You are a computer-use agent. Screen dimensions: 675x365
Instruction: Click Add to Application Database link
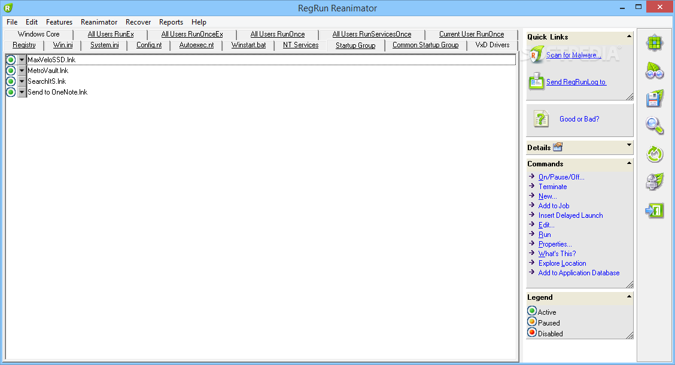(x=579, y=272)
